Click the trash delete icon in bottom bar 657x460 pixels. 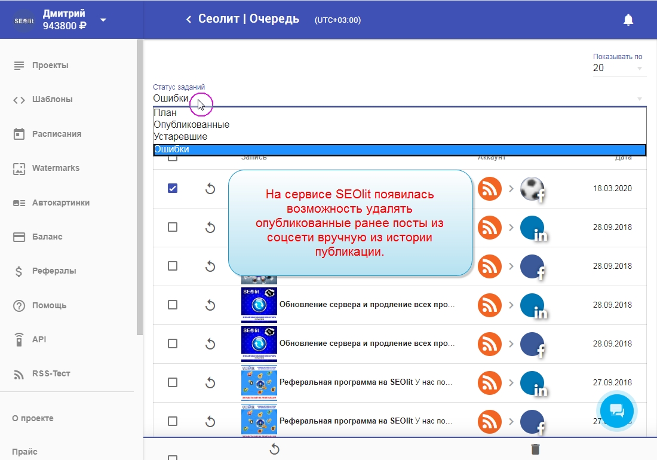click(x=535, y=449)
